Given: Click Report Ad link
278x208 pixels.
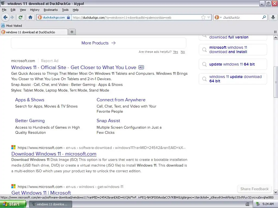Looking at the screenshot, I should pyautogui.click(x=50, y=61).
